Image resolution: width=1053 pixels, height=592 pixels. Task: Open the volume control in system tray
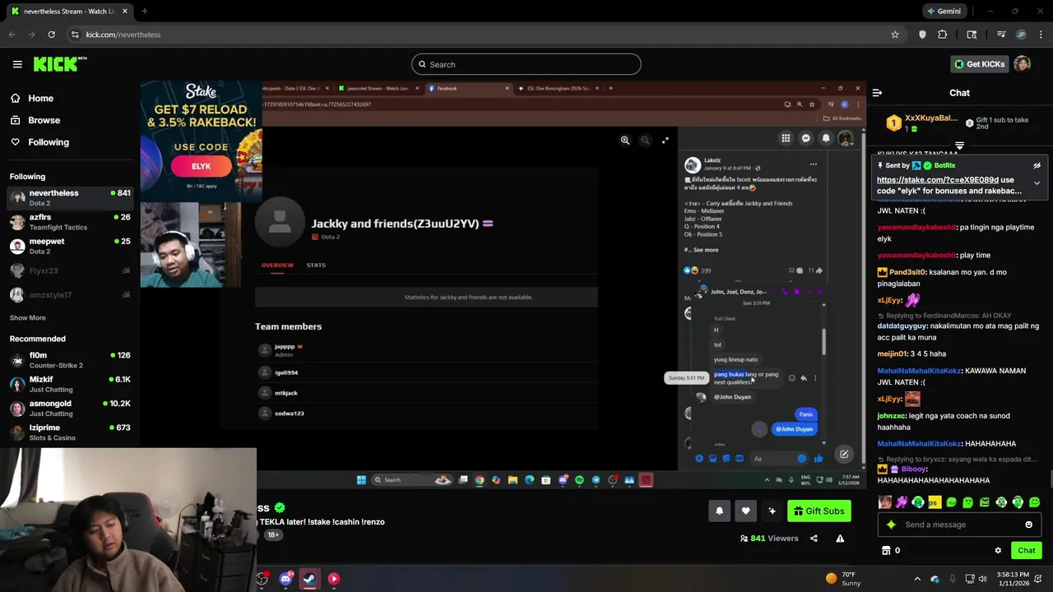pyautogui.click(x=982, y=579)
